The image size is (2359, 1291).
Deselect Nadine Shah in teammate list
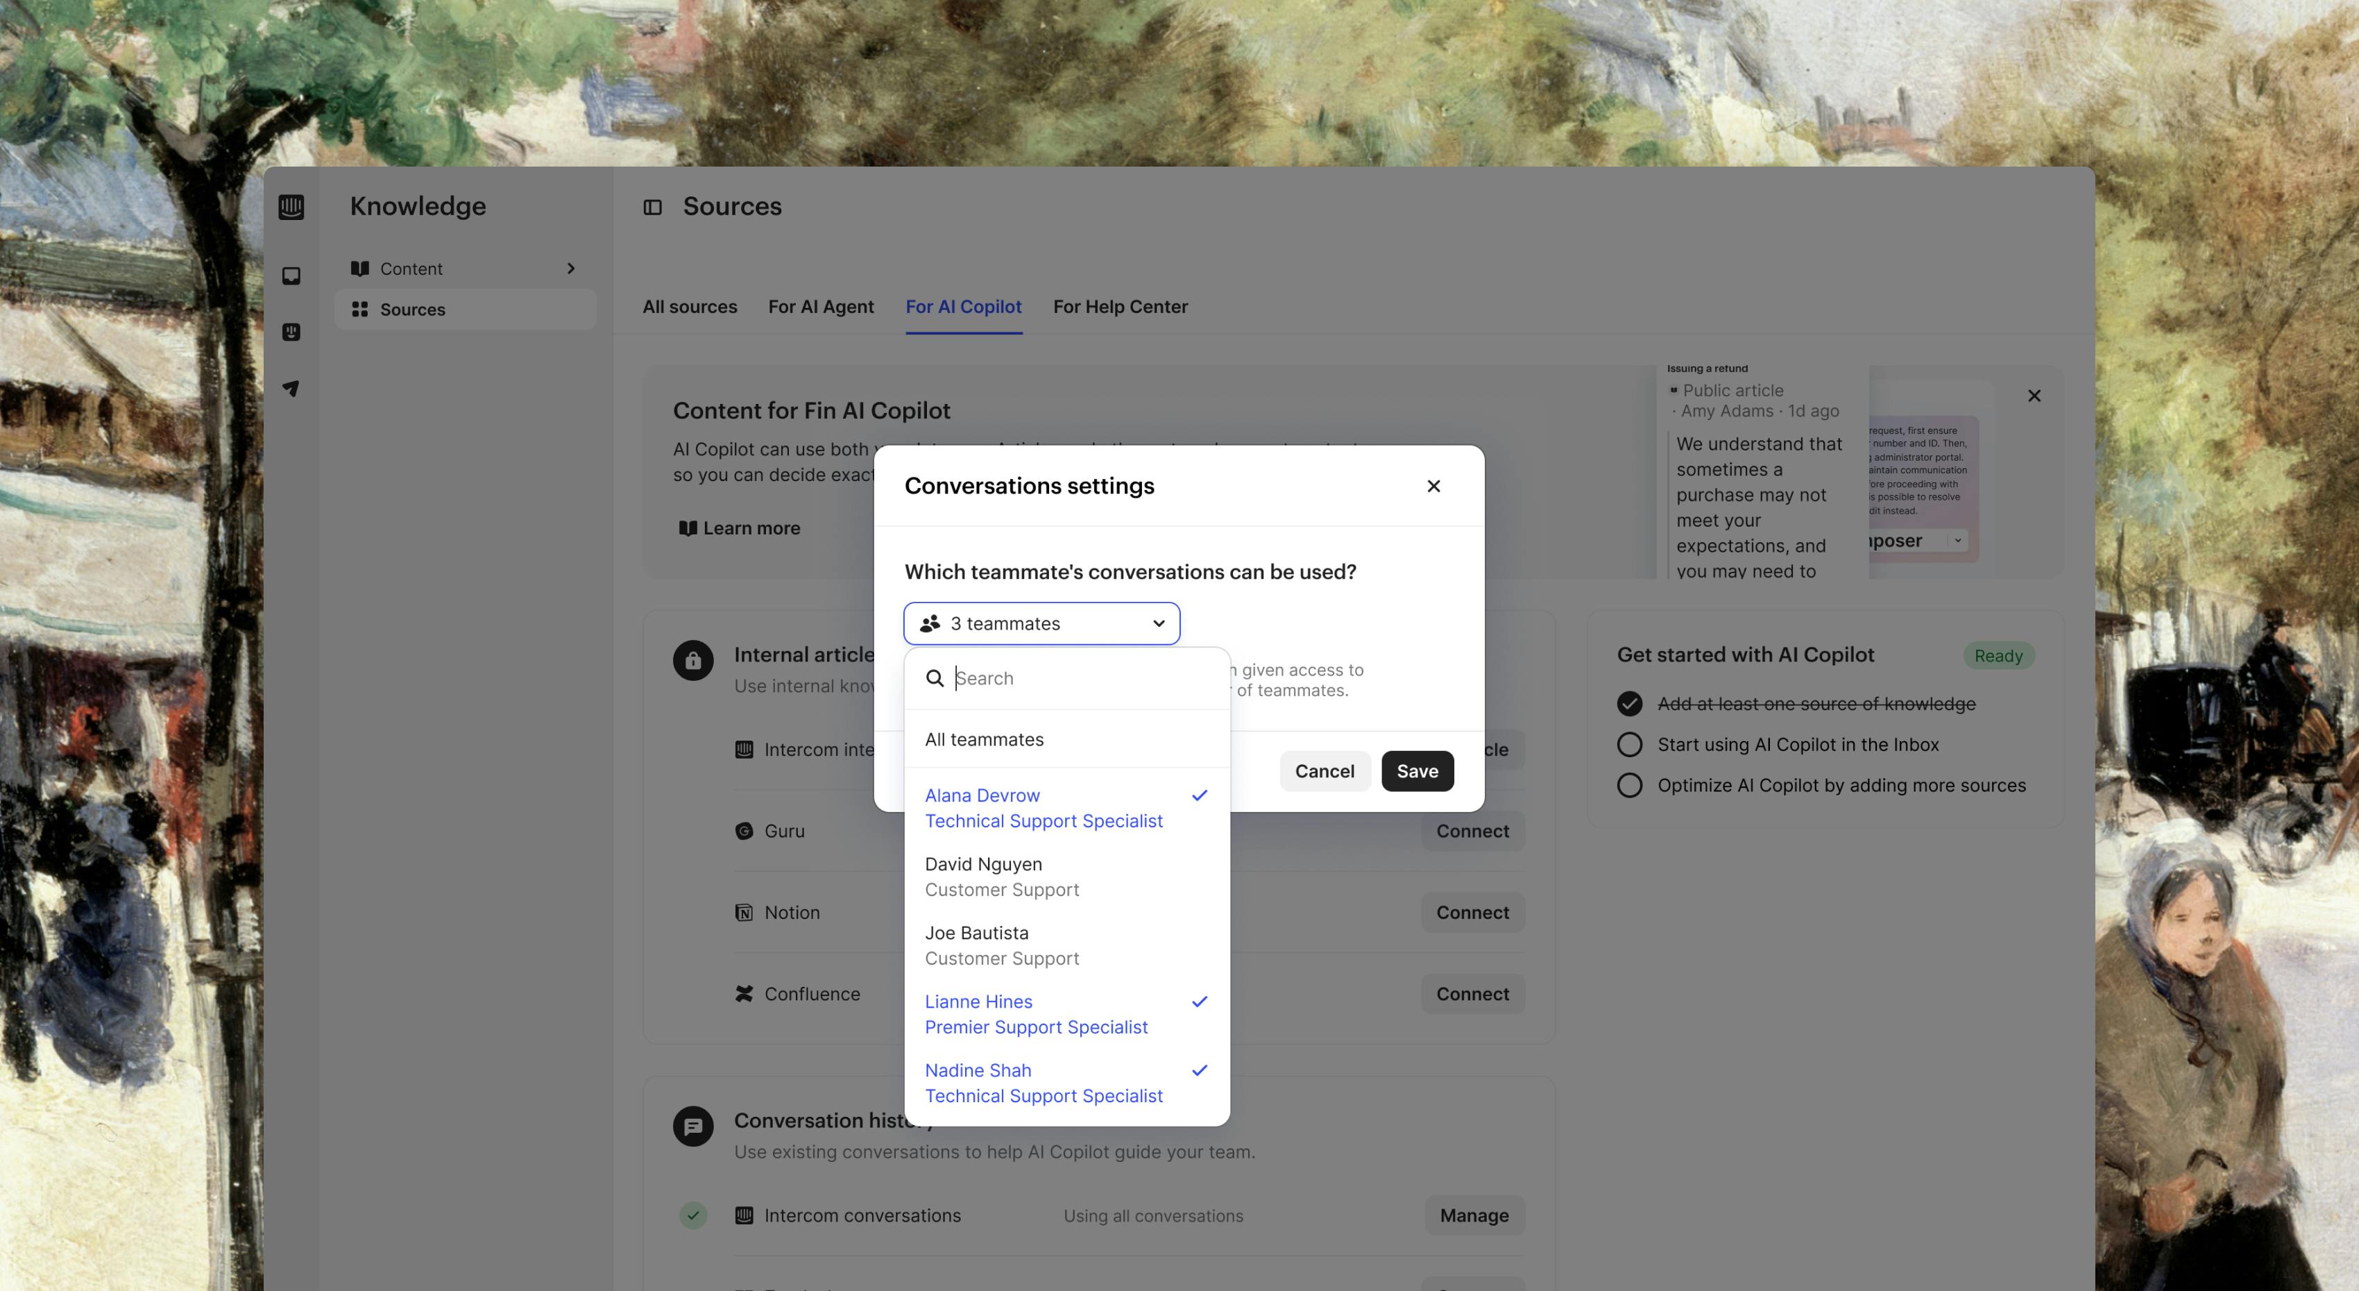pos(1067,1083)
